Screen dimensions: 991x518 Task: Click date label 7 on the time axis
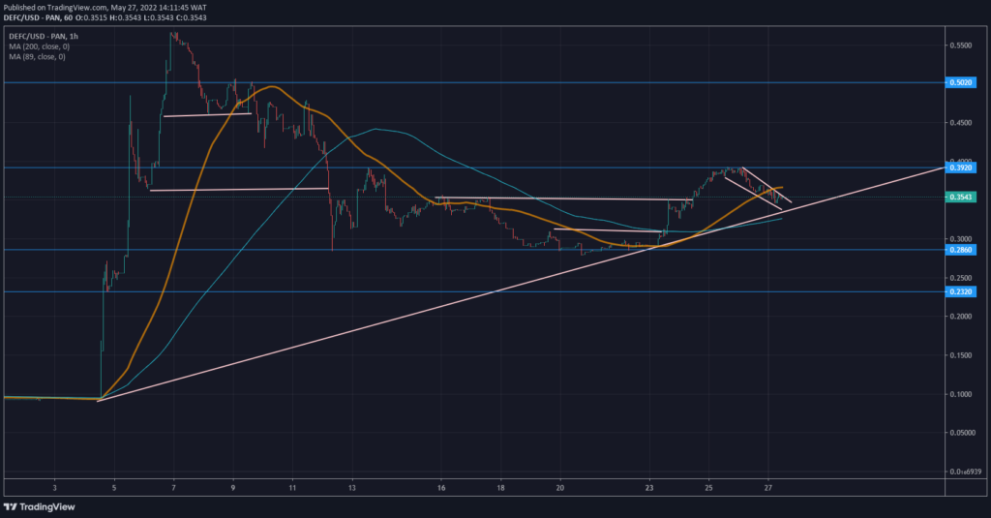[x=174, y=488]
